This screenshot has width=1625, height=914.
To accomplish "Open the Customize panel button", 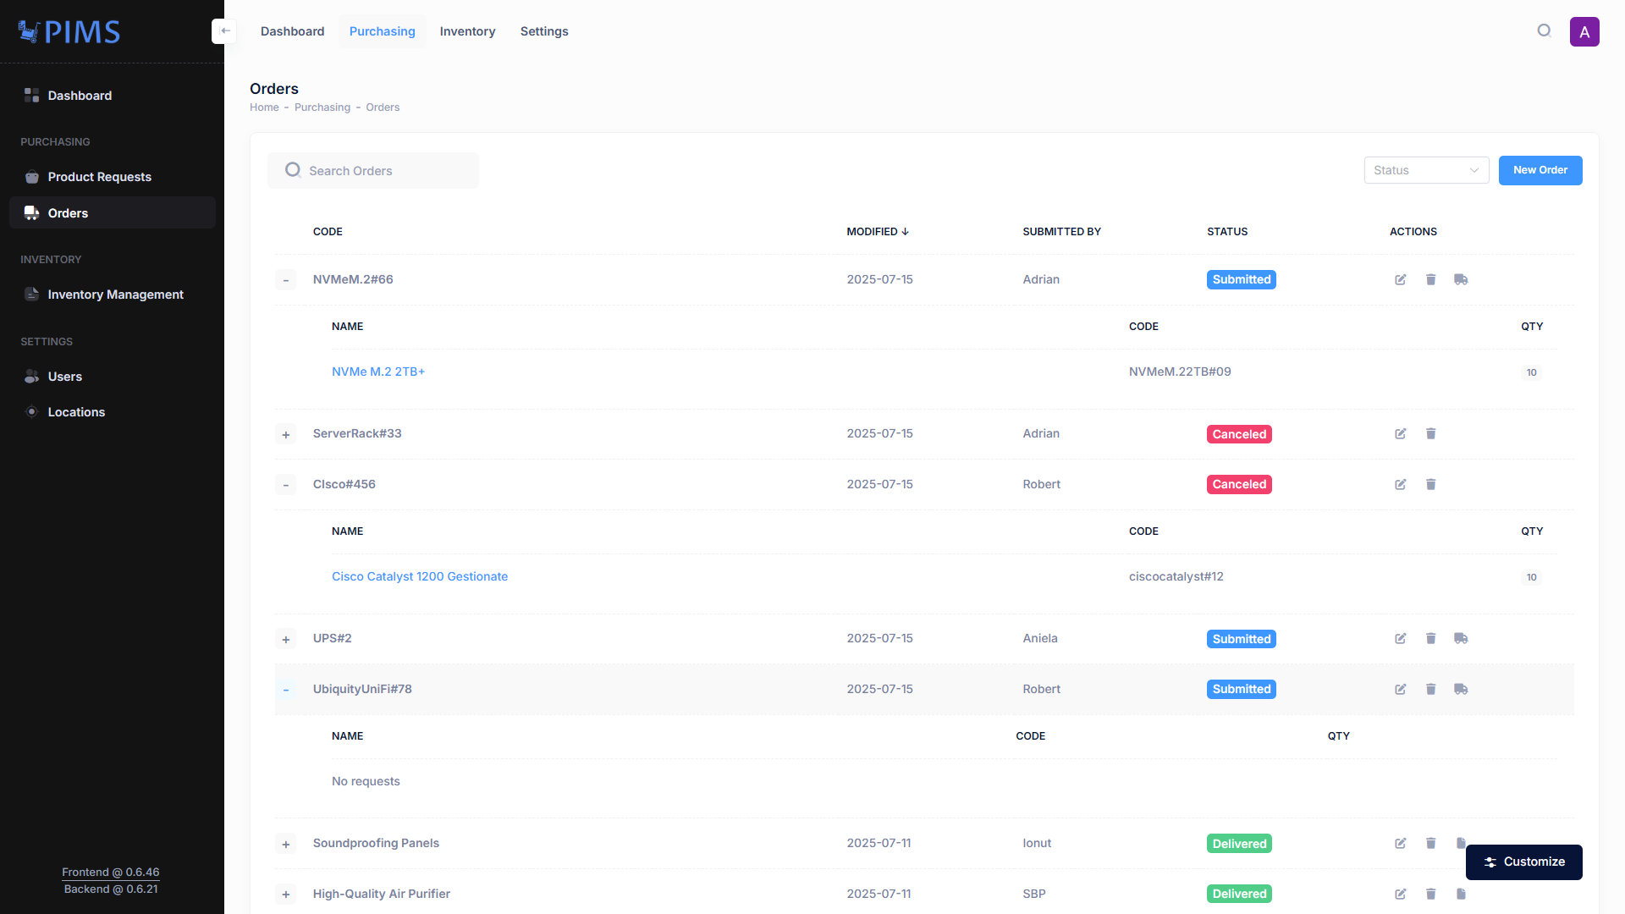I will click(1523, 862).
